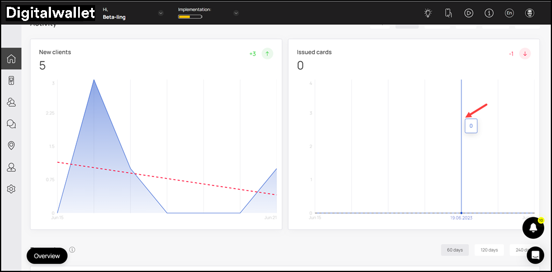552x272 pixels.
Task: Open the locations pin icon in sidebar
Action: [11, 145]
